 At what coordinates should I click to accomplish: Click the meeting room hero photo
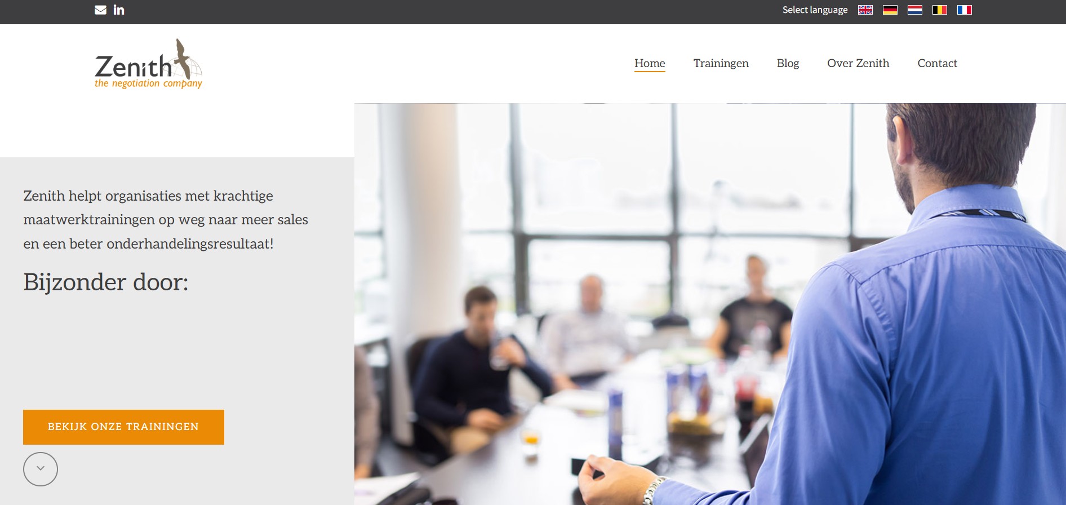click(710, 304)
